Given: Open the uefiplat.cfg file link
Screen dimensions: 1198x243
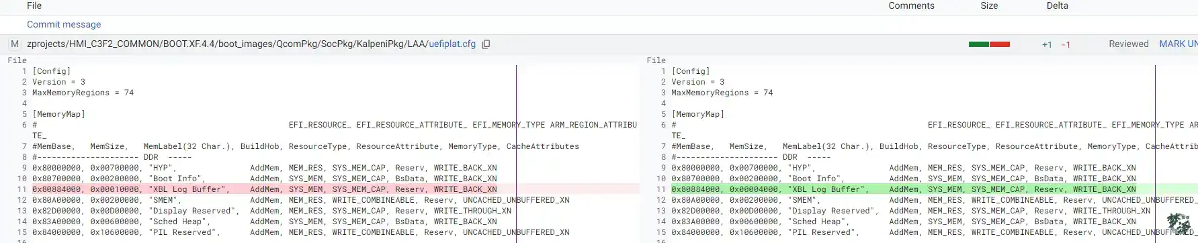Looking at the screenshot, I should [x=452, y=44].
